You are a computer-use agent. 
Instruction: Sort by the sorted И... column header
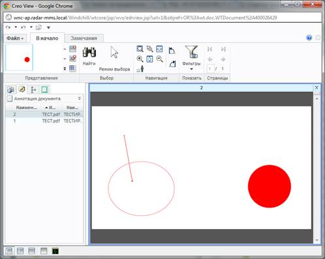point(50,108)
